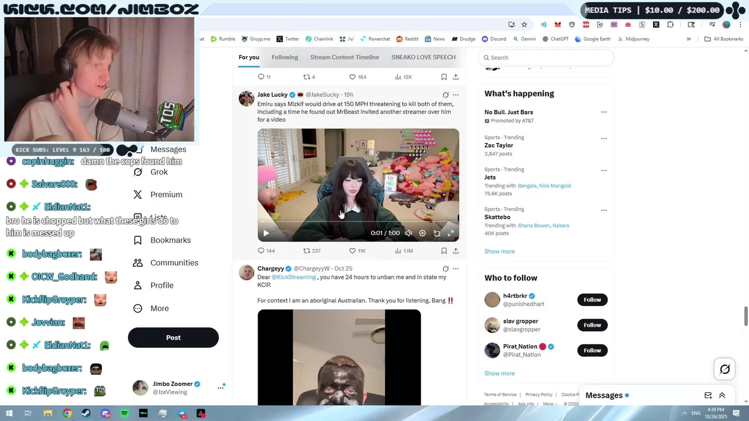Open the Nick Mangold trending link
Image resolution: width=749 pixels, height=421 pixels.
555,186
